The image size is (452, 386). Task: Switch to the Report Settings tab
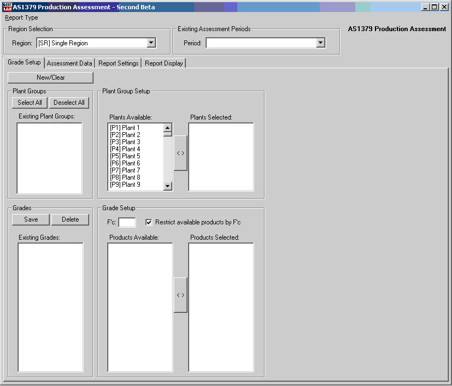click(x=118, y=63)
